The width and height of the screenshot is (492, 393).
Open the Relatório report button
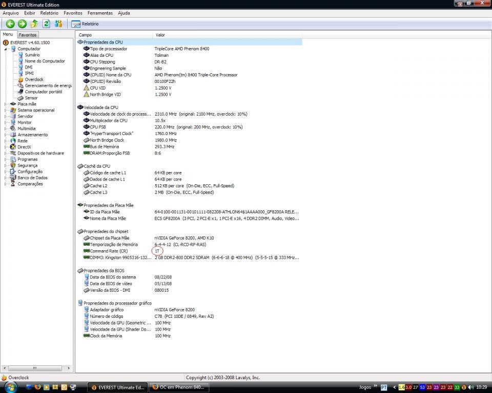(x=85, y=24)
